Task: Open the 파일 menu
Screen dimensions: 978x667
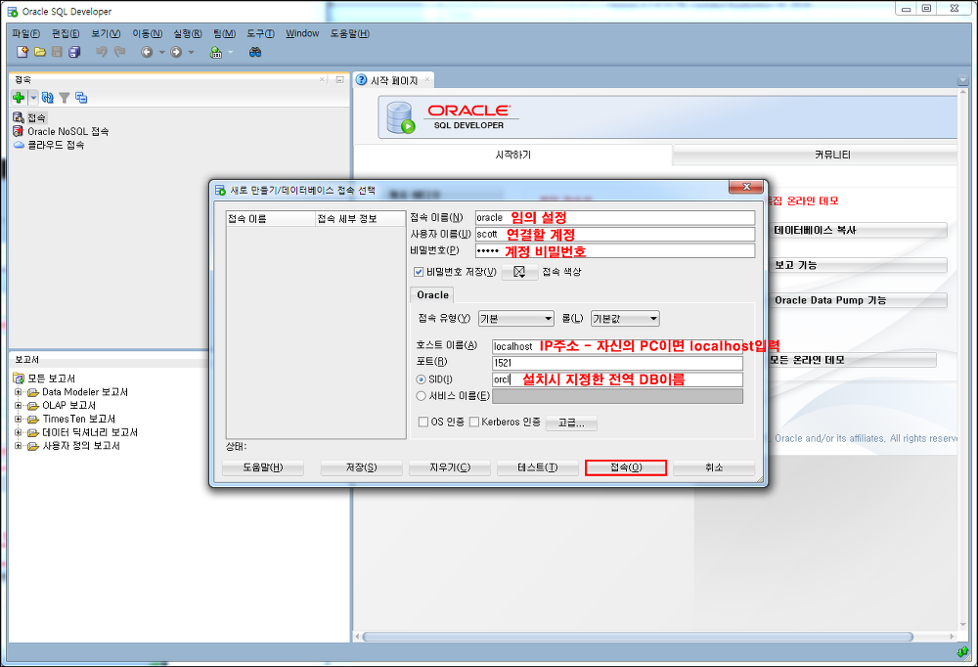Action: 25,33
